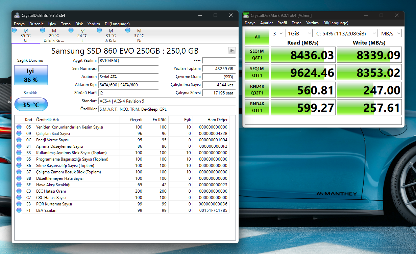Run the SEQ1M Q8T1 test
The height and width of the screenshot is (254, 416).
click(x=257, y=55)
